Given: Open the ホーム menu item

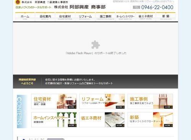Looking at the screenshot, I should click(x=25, y=17).
